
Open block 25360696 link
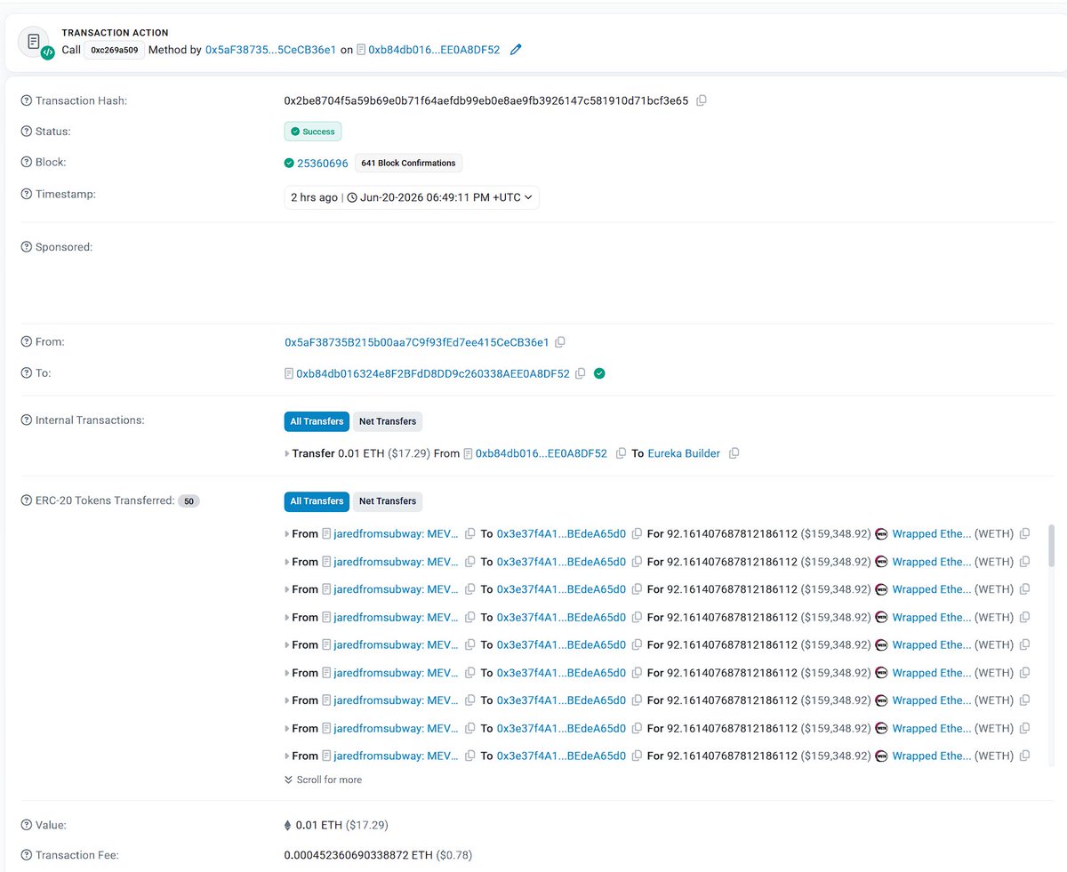(x=323, y=163)
